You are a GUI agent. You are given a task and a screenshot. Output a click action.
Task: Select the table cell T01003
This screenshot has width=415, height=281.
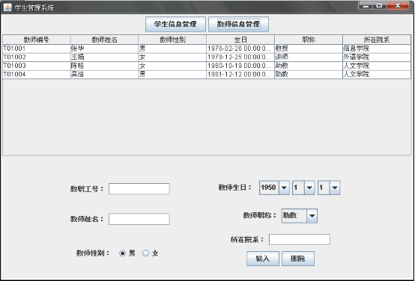[37, 66]
